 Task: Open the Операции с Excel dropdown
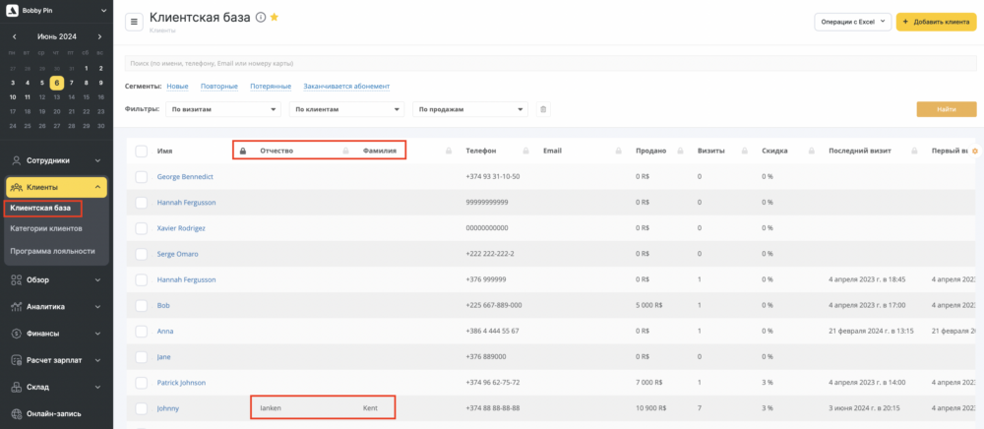[x=852, y=22]
